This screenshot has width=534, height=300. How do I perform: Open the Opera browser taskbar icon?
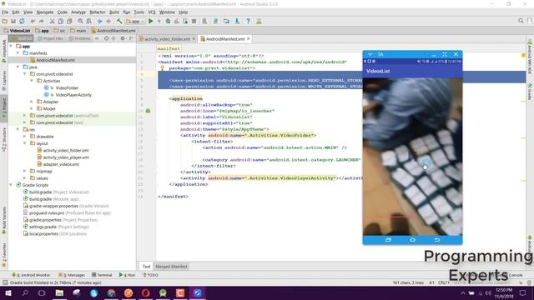pyautogui.click(x=146, y=292)
